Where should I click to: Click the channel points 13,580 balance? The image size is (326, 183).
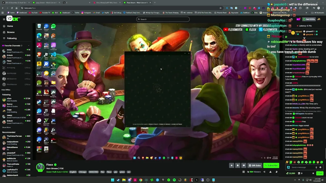coord(291,173)
